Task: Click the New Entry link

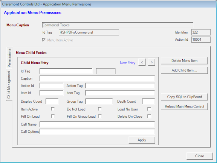Action: tap(127, 63)
